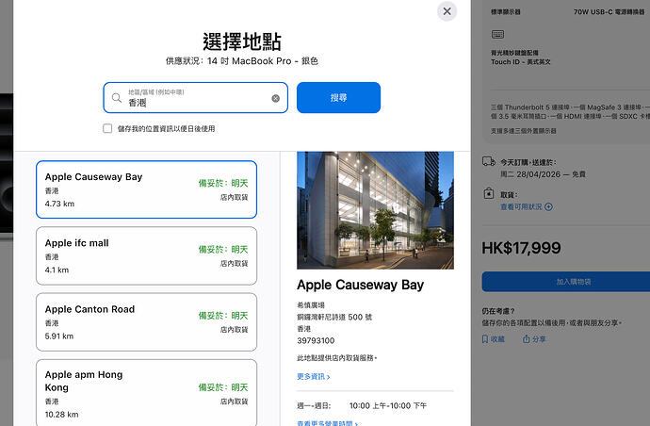Click the blue 搜尋 button
The width and height of the screenshot is (650, 426).
pyautogui.click(x=338, y=97)
